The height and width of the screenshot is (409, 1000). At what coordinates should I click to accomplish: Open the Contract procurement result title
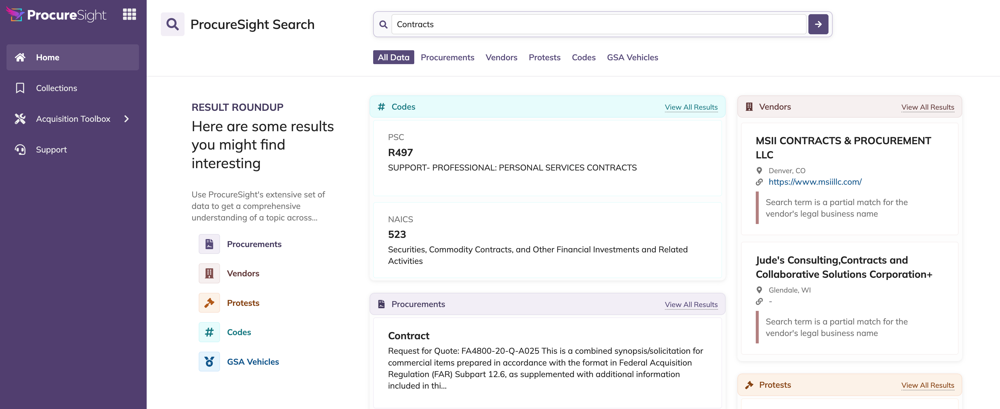[x=408, y=336]
